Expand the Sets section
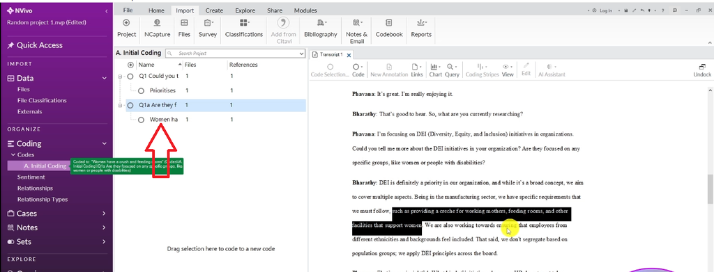Screen dimensions: 714x272 pos(105,241)
